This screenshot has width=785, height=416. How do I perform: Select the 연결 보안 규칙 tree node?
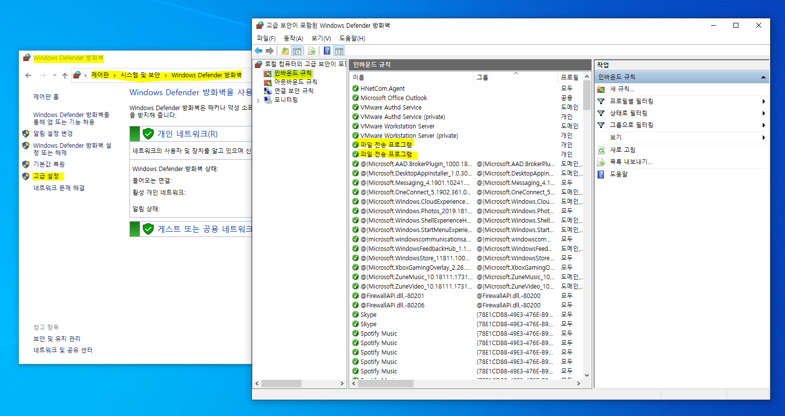point(294,91)
